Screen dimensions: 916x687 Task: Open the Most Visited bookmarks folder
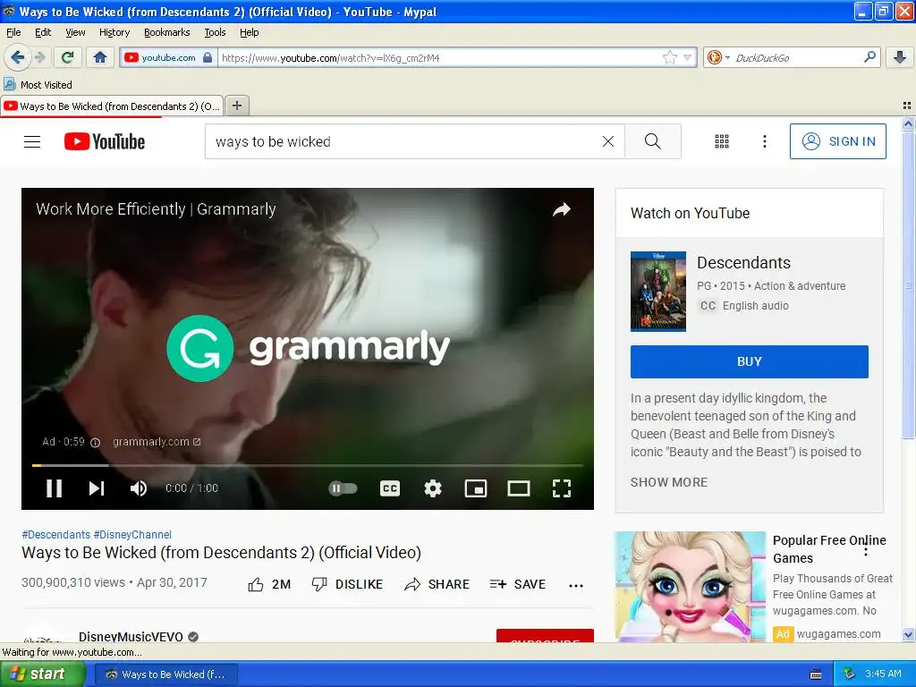[38, 85]
